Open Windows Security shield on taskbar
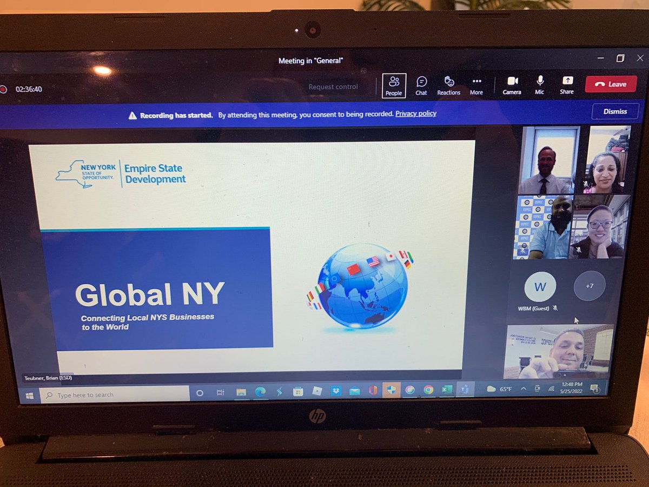649x487 pixels. (x=390, y=390)
